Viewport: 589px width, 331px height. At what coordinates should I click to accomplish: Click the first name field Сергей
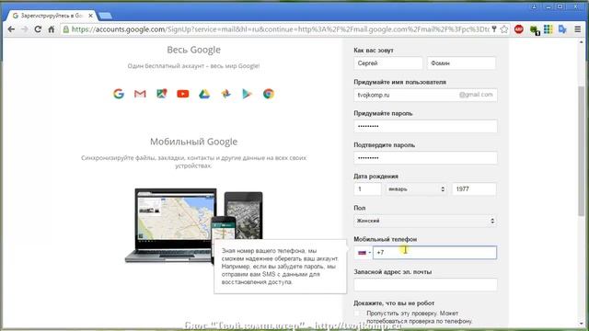point(388,63)
